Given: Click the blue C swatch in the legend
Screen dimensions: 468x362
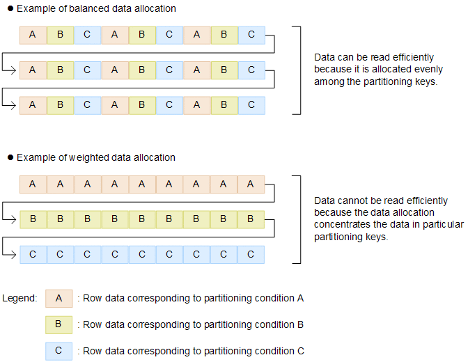Looking at the screenshot, I should click(x=59, y=351).
